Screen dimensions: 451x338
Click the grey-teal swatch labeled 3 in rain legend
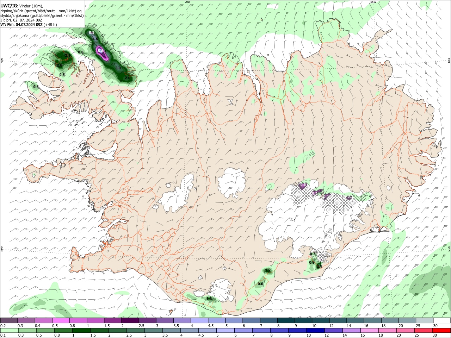pos(153,330)
